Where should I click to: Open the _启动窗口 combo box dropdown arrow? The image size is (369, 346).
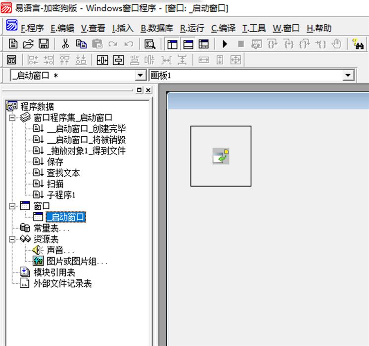(x=140, y=76)
